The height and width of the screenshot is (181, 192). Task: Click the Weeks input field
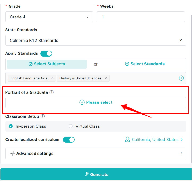click(141, 17)
